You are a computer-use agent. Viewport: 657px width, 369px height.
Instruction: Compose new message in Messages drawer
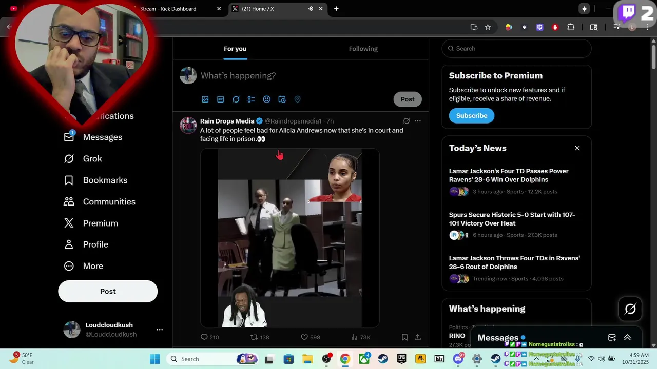click(612, 338)
